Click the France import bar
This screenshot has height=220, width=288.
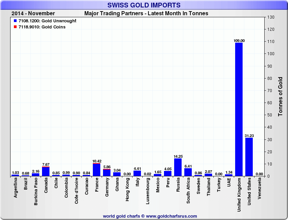click(x=97, y=170)
